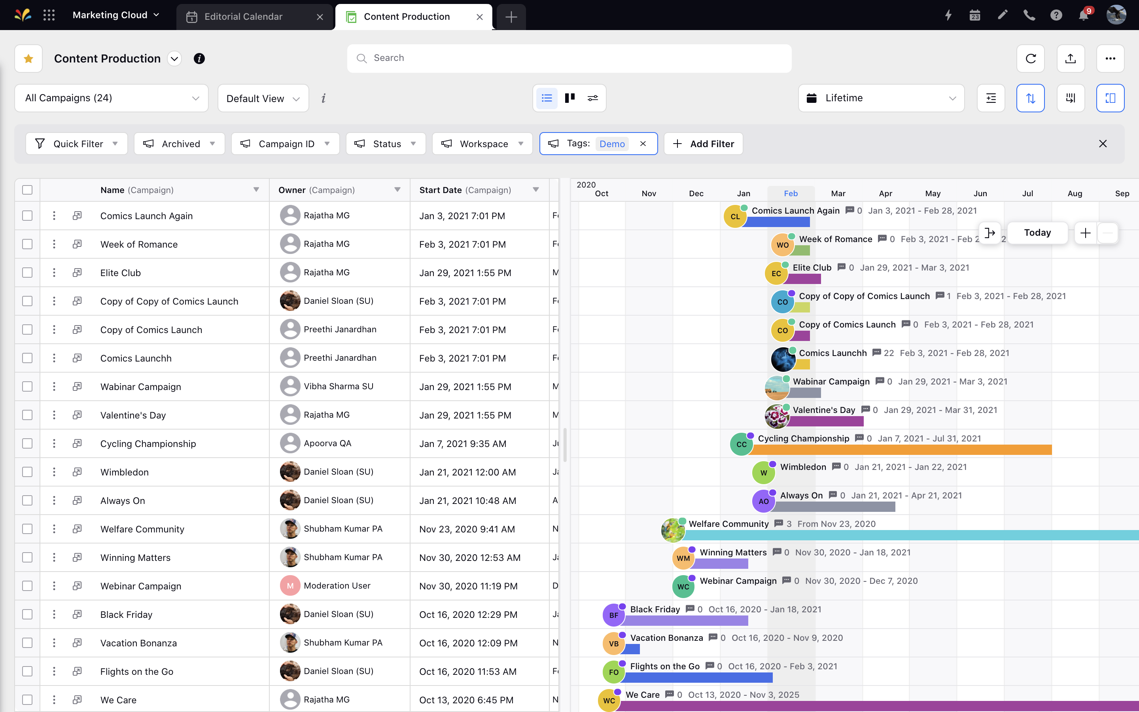Open the Default View dropdown

(262, 98)
